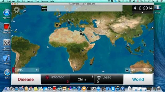Select the airport icon in Saudi Arabia
Image resolution: width=165 pixels, height=92 pixels.
pyautogui.click(x=92, y=37)
